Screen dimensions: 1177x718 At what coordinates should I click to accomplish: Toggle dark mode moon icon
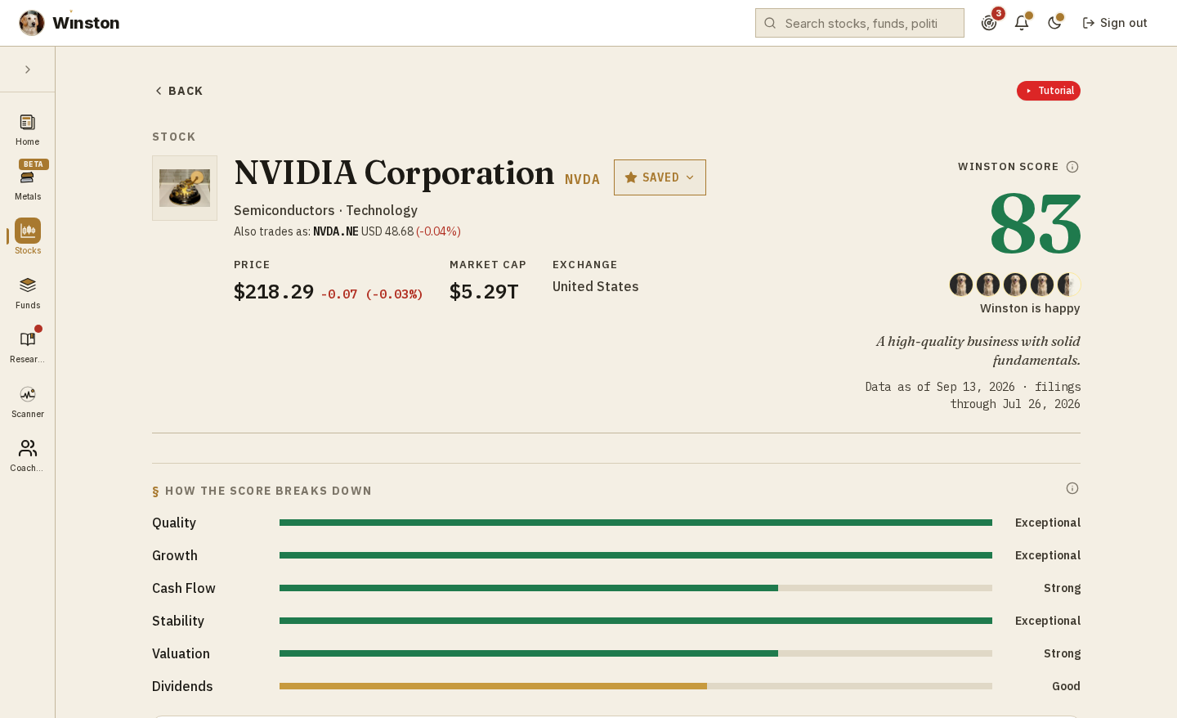(x=1054, y=23)
